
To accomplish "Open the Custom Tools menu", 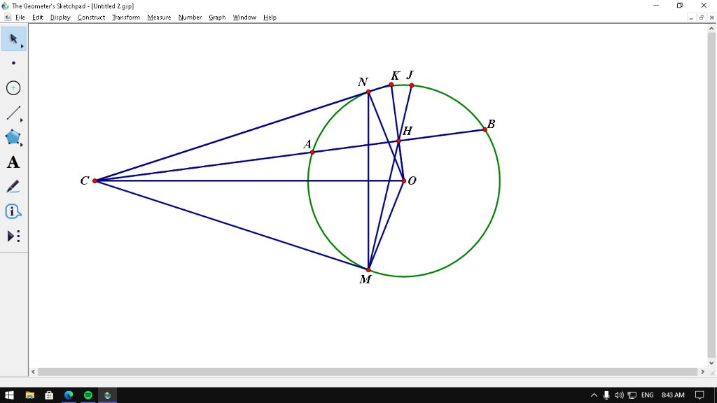I will [13, 236].
